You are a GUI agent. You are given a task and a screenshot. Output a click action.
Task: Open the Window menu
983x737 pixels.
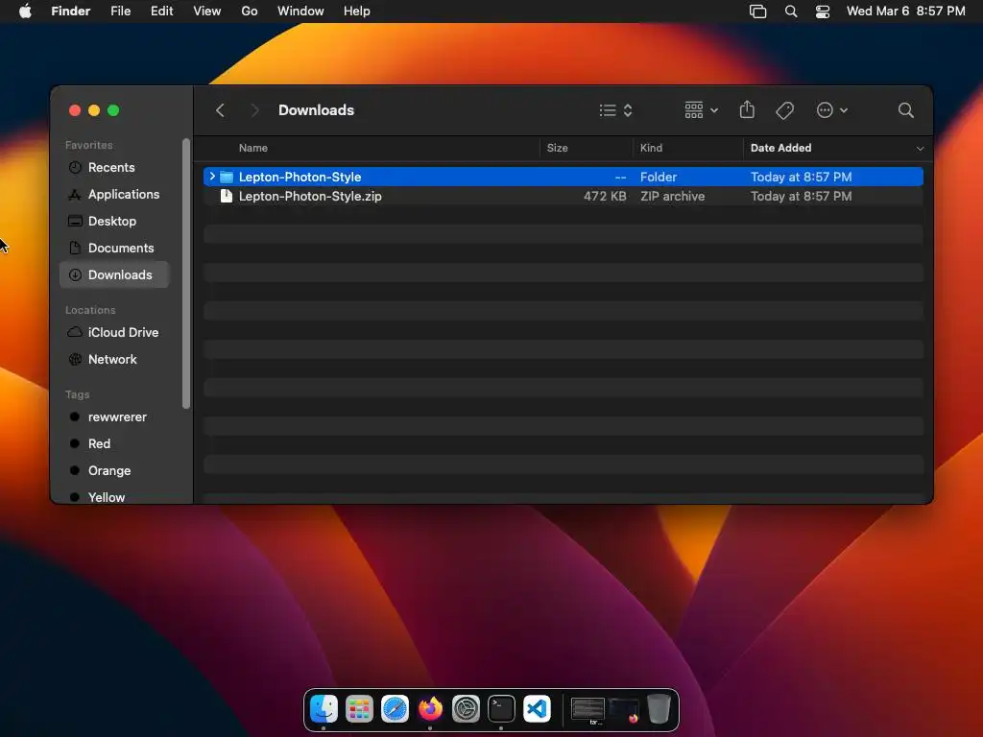(300, 12)
